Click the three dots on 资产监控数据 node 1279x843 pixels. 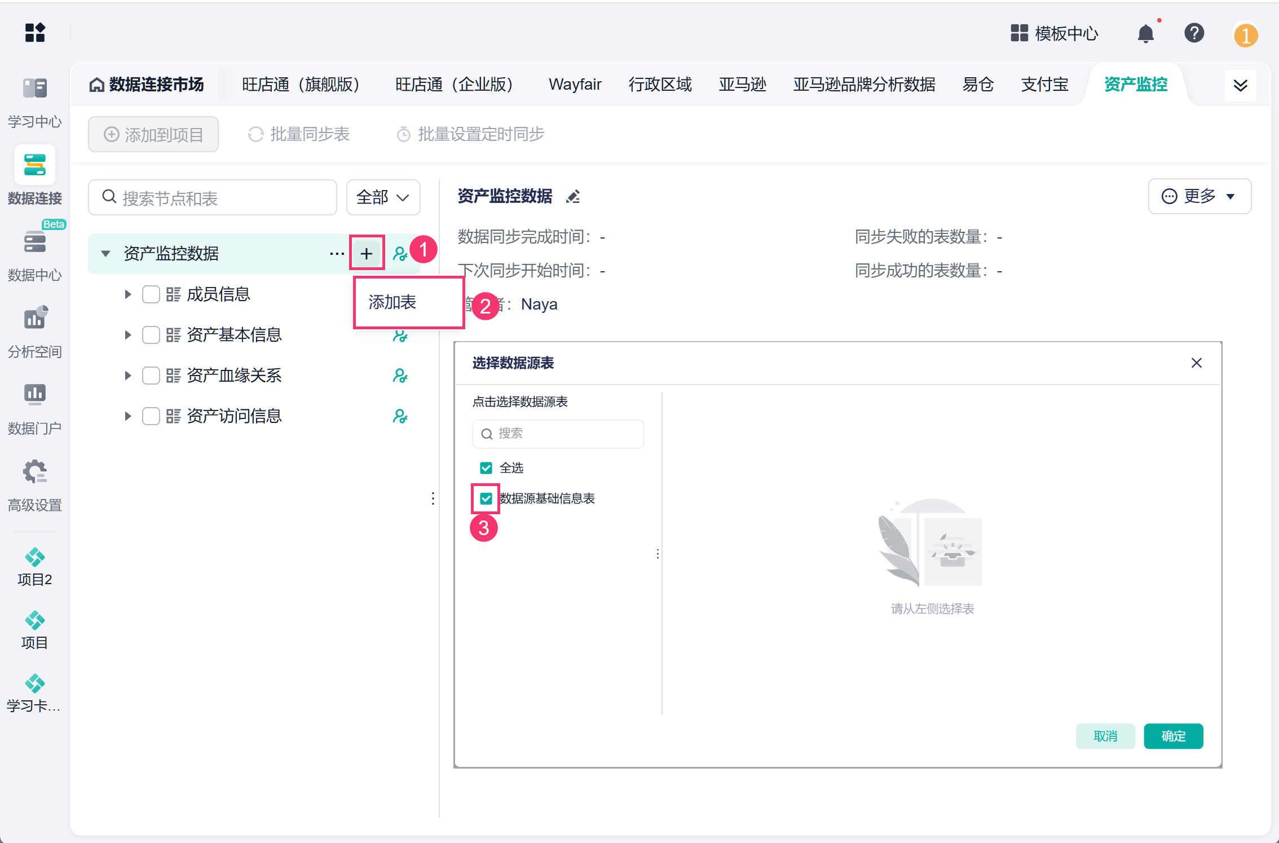click(x=337, y=254)
